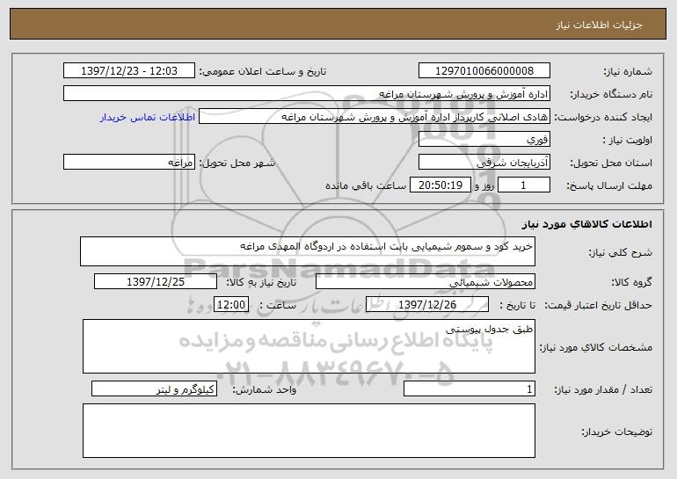
Task: Click the general description field خرید کود و سموم
Action: tap(308, 251)
